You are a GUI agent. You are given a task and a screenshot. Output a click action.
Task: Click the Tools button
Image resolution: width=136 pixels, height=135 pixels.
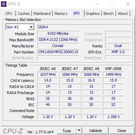pyautogui.click(x=67, y=131)
